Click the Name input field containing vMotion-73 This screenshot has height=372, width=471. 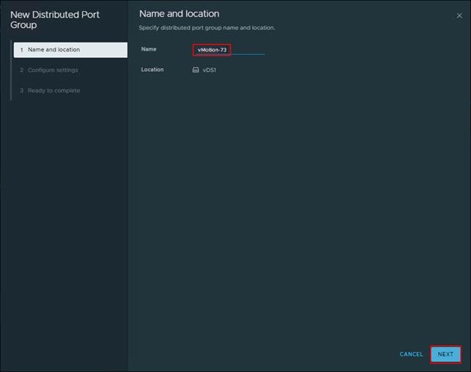(x=229, y=50)
